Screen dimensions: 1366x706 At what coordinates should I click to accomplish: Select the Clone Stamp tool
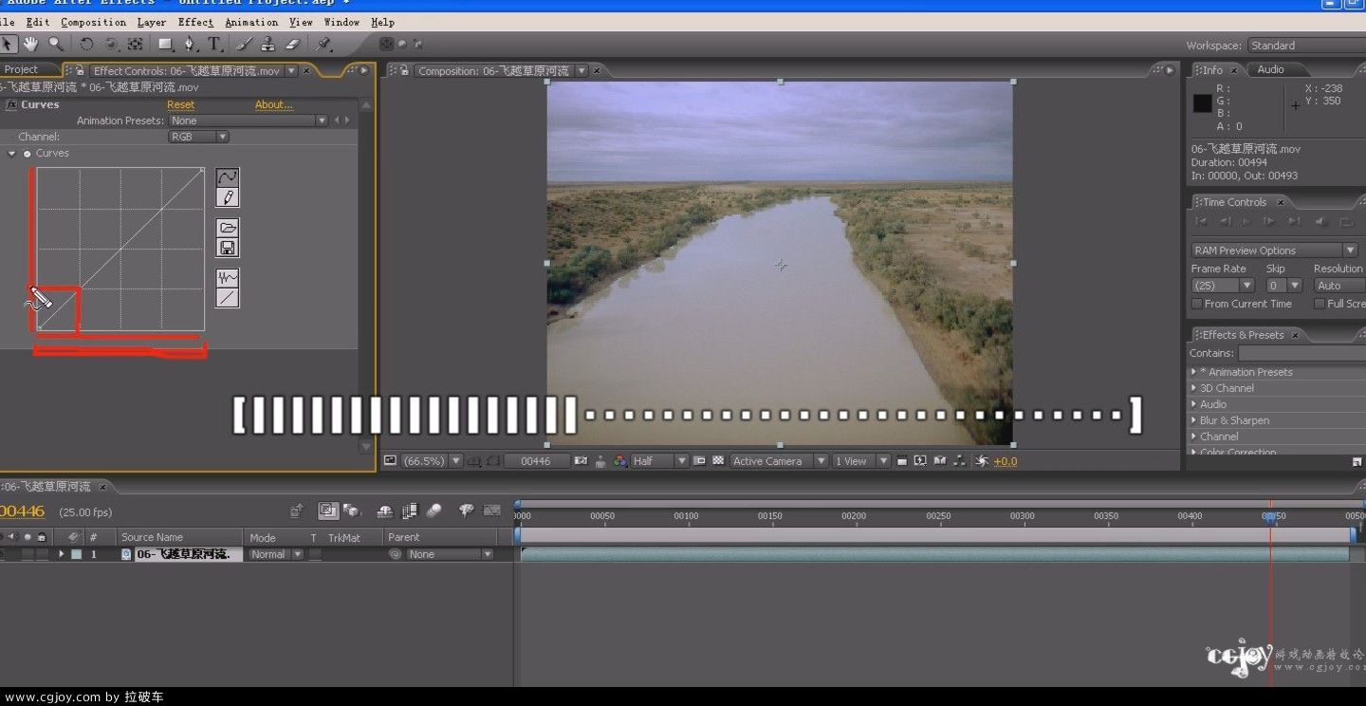268,44
